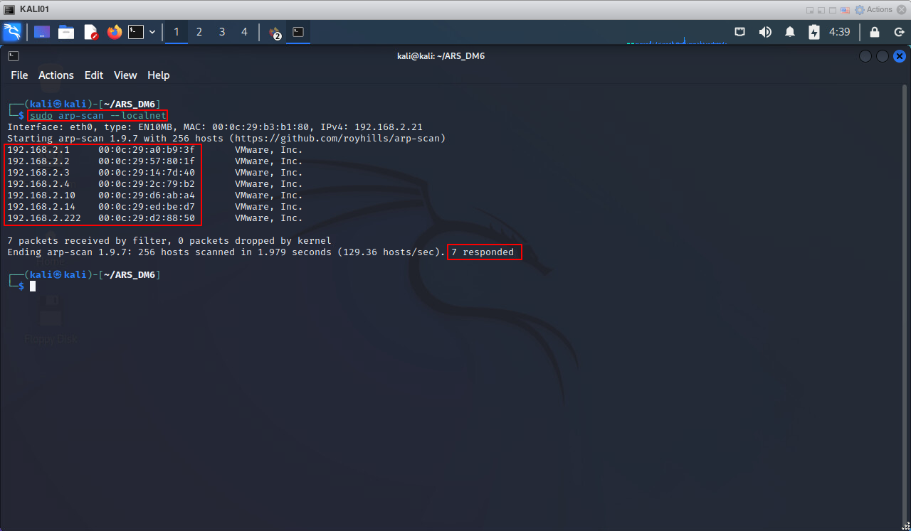Click the log out icon

pyautogui.click(x=899, y=32)
